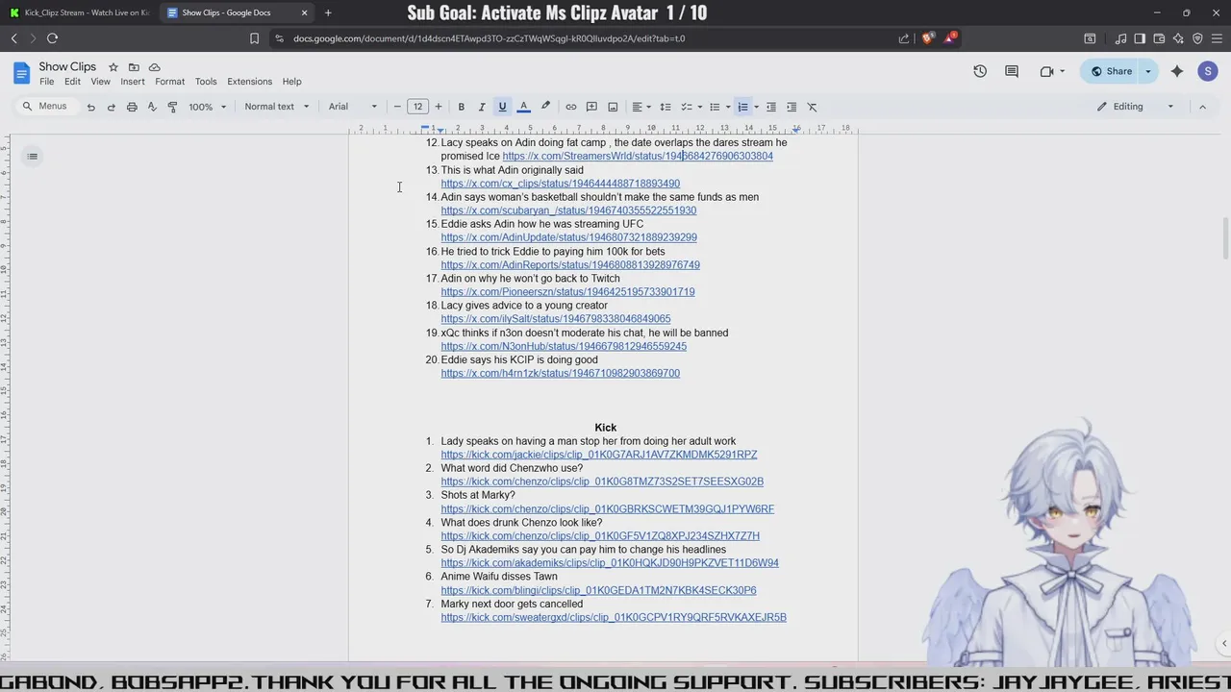Clear formatting from selected text

click(x=812, y=107)
